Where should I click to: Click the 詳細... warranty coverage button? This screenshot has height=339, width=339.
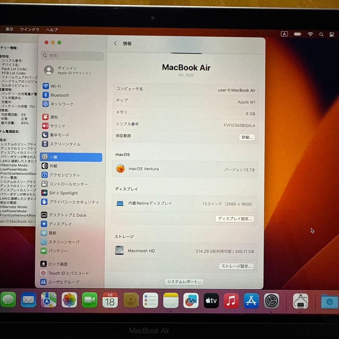tap(247, 137)
